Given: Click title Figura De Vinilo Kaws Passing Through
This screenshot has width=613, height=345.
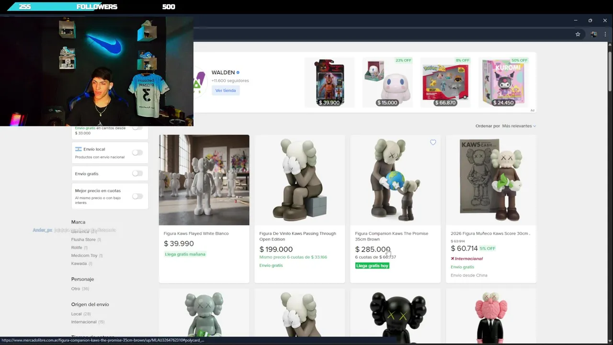Looking at the screenshot, I should pos(298,236).
